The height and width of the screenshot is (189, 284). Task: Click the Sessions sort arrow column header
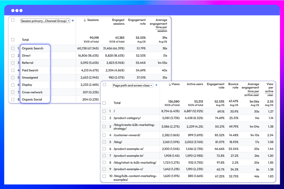[x=91, y=20]
